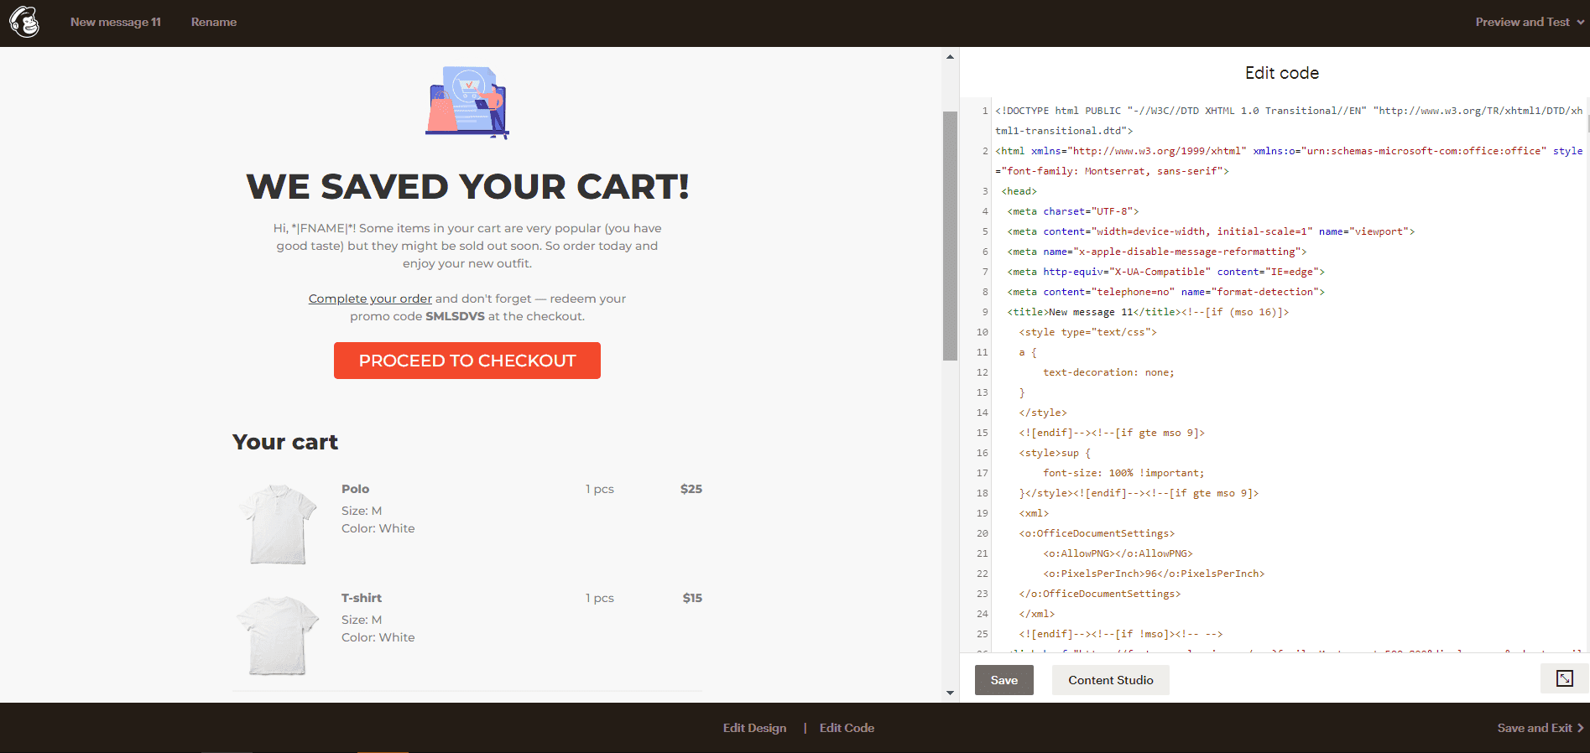Click the preview pane scrollbar thumb
Image resolution: width=1590 pixels, height=753 pixels.
pos(950,235)
